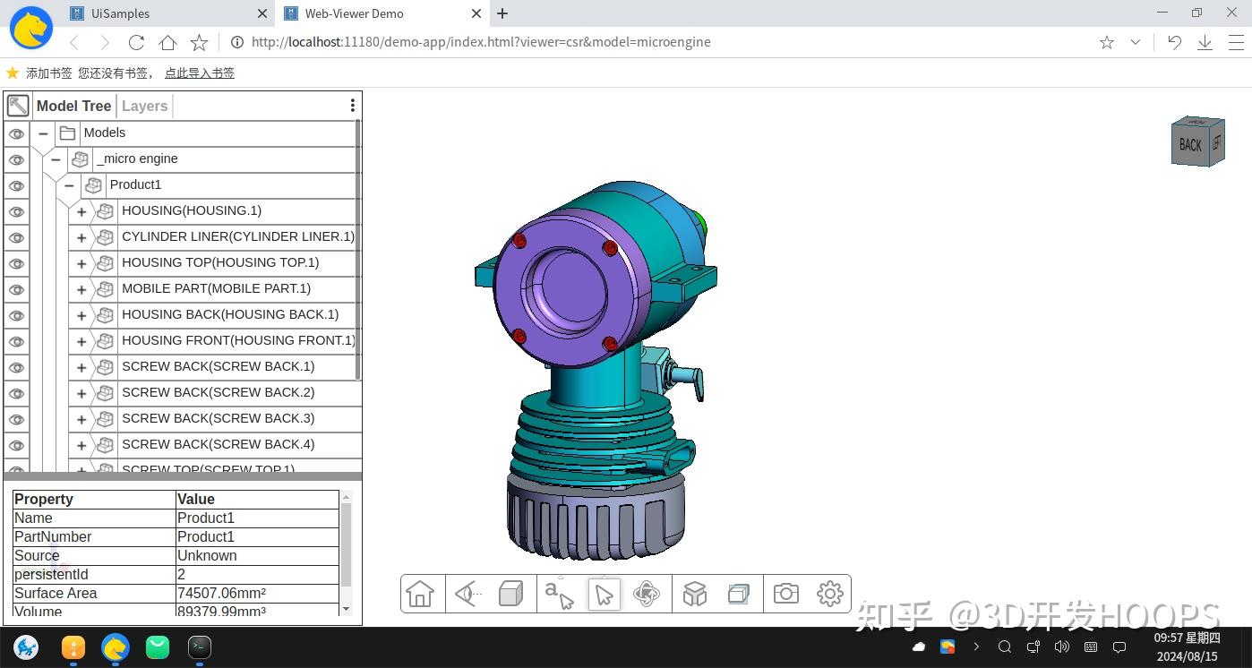This screenshot has height=668, width=1252.
Task: Click the BACK face of the navigation cube
Action: 1190,144
